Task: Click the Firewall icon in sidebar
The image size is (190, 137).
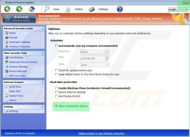Action: [x=7, y=37]
